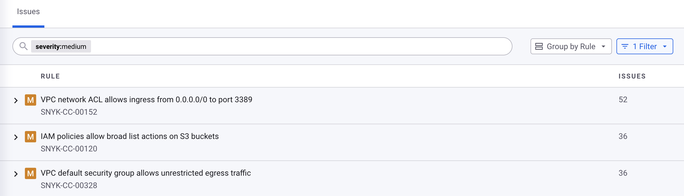Click the filter lines icon
The height and width of the screenshot is (196, 684).
click(625, 47)
